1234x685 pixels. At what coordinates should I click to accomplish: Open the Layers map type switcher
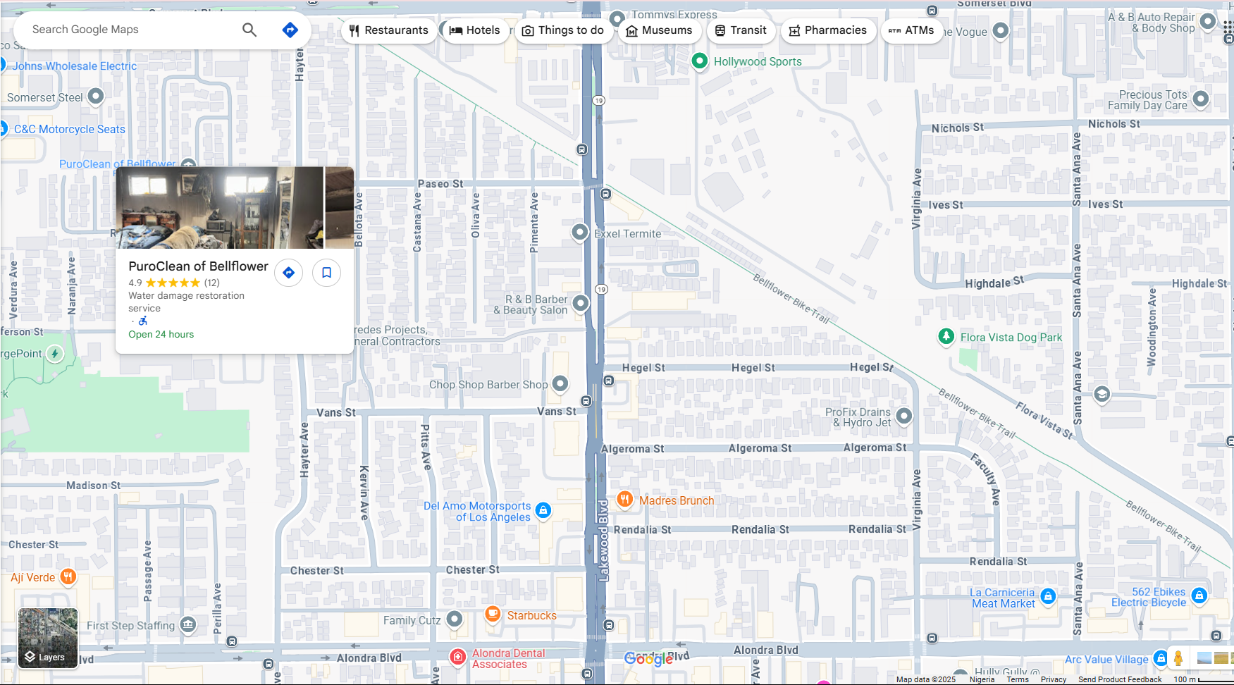pos(48,638)
